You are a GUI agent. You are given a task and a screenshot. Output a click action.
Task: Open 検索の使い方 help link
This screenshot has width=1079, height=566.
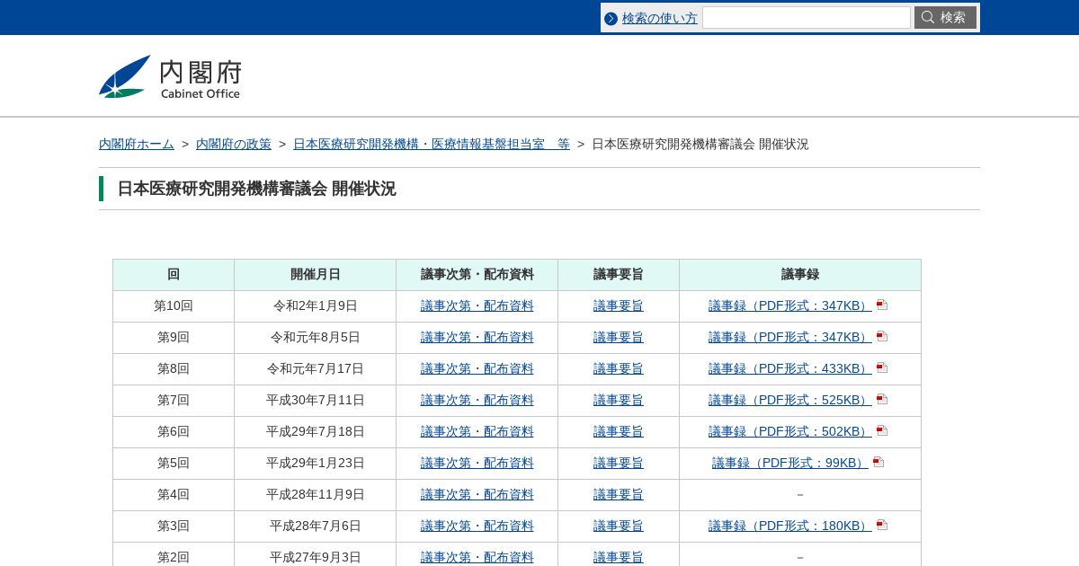pos(660,18)
